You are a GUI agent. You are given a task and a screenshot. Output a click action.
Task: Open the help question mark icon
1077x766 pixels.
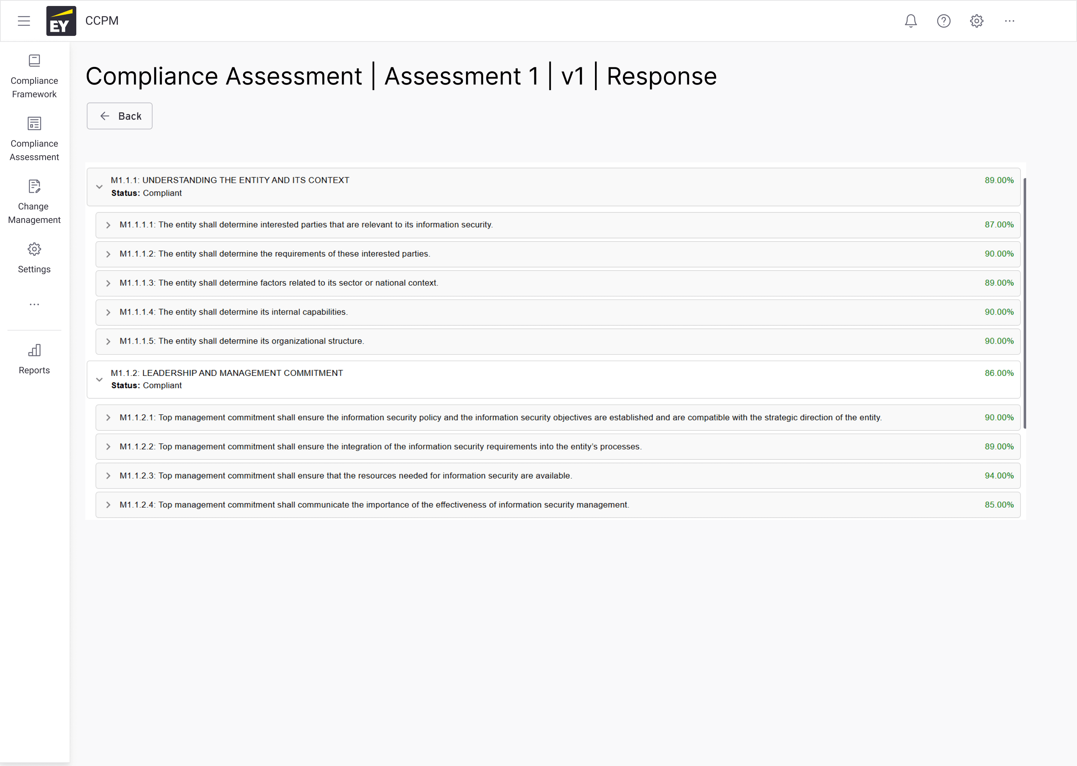[943, 21]
